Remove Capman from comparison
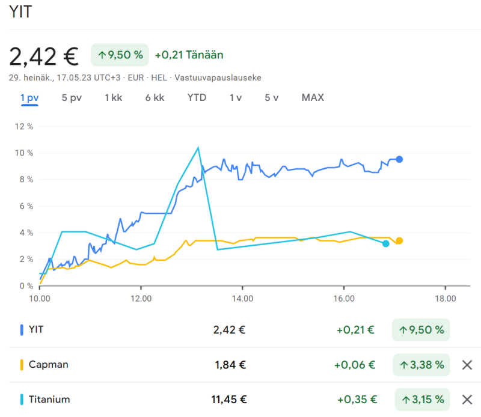 coord(467,365)
